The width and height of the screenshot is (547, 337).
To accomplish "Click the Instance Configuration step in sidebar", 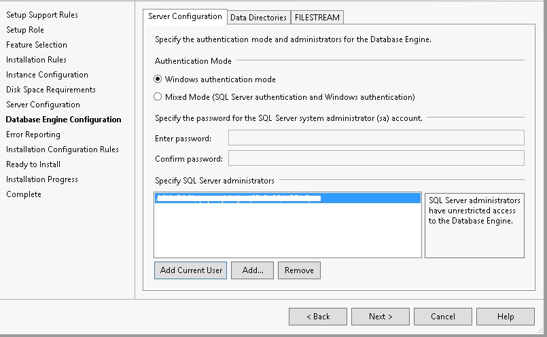I will [47, 75].
